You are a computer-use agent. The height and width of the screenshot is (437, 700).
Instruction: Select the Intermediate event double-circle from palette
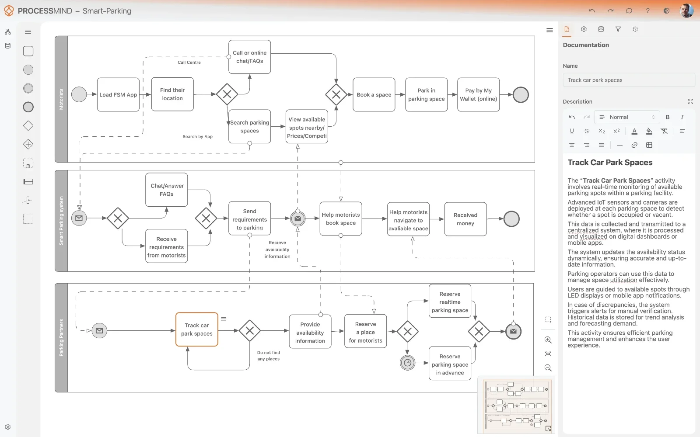coord(28,88)
